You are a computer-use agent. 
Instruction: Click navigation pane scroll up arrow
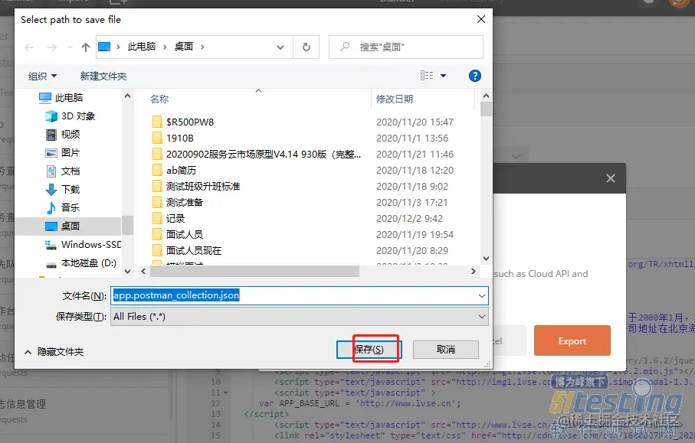[x=128, y=96]
